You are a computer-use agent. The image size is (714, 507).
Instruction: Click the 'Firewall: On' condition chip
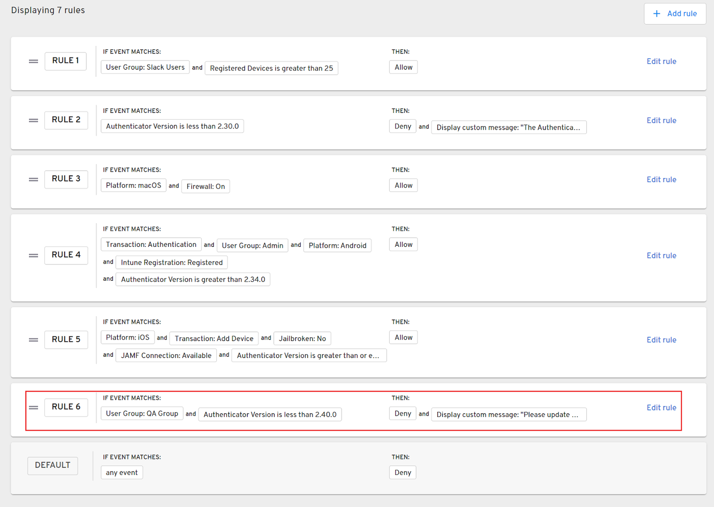pyautogui.click(x=206, y=187)
